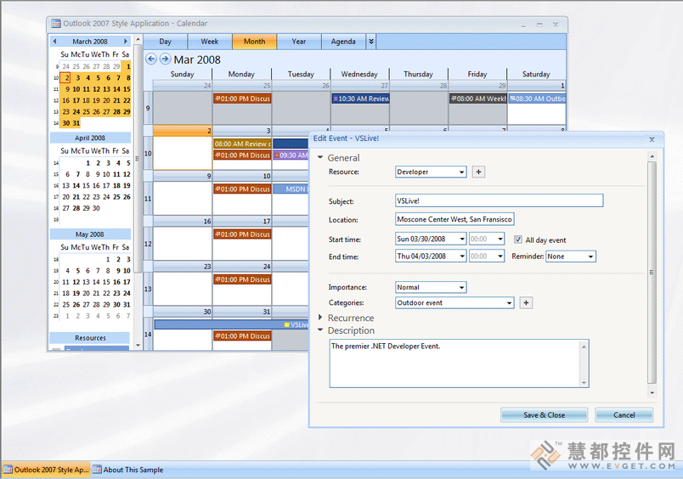Click the May 2008 mini calendar header
Screen dimensions: 683x479
pyautogui.click(x=90, y=234)
